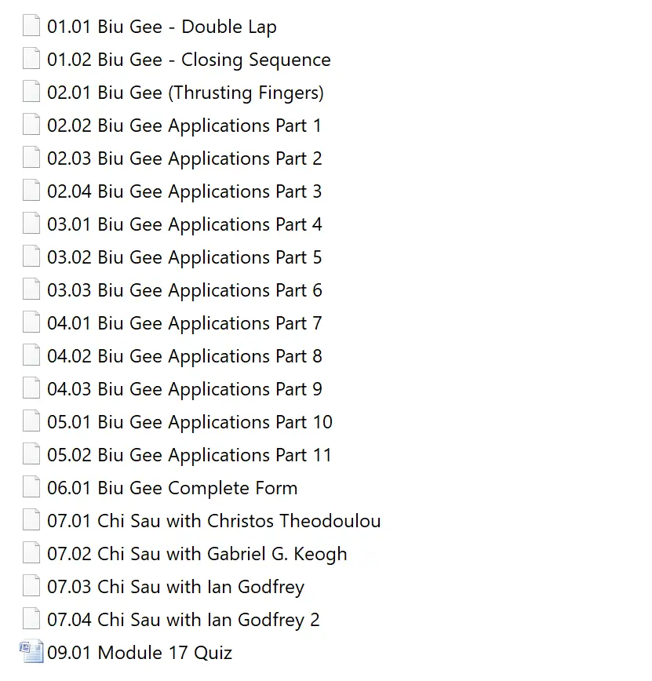Select 02.03 Biu Gee Applications Part 2
This screenshot has height=681, width=652.
pos(184,158)
